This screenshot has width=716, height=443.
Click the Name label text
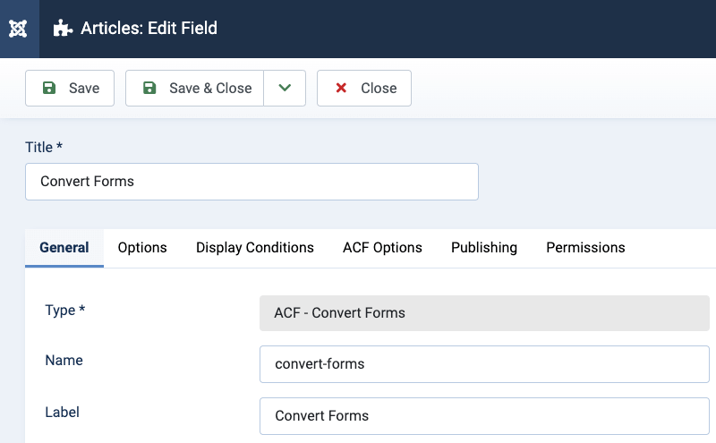coord(64,361)
